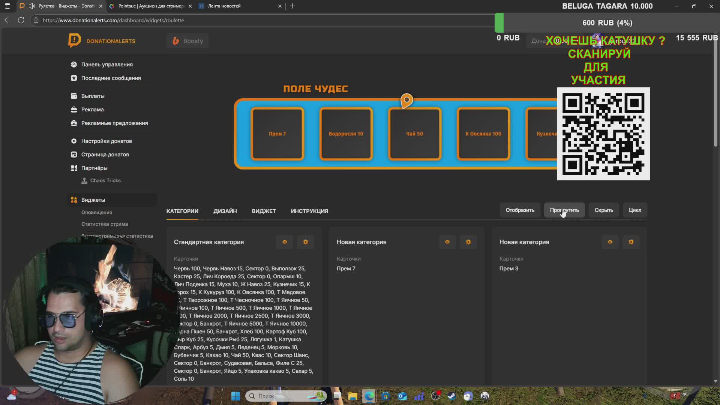This screenshot has width=720, height=405.
Task: Open Рекламные предложения sidebar item
Action: (114, 123)
